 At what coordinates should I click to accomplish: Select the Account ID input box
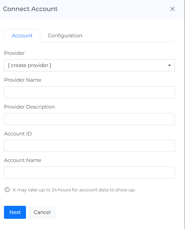tap(89, 146)
